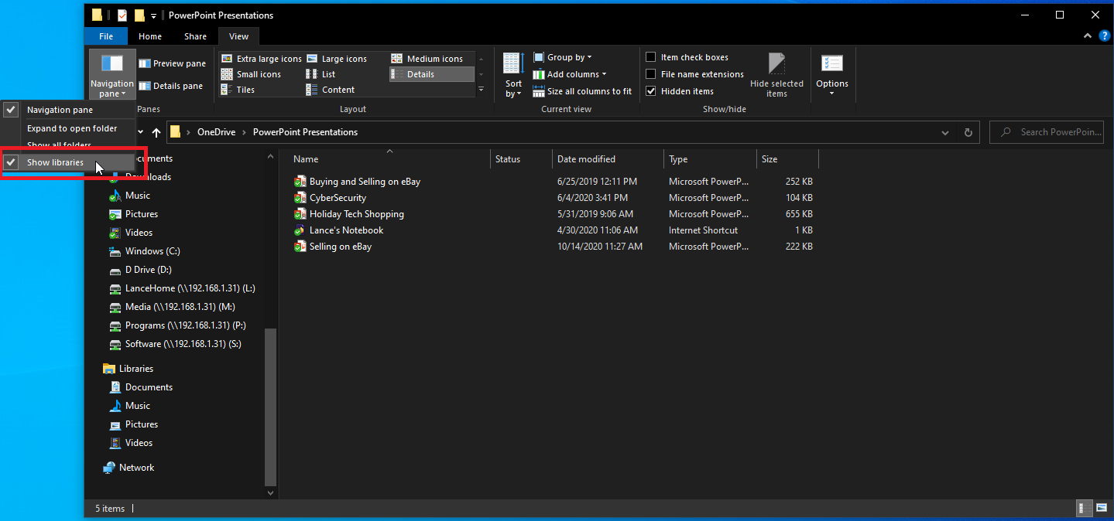Open the Options button
Viewport: 1114px width, 521px height.
click(832, 75)
